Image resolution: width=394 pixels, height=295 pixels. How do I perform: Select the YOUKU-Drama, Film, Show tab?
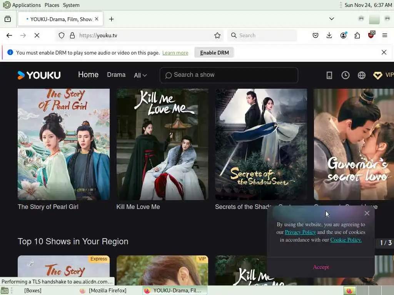pyautogui.click(x=60, y=19)
